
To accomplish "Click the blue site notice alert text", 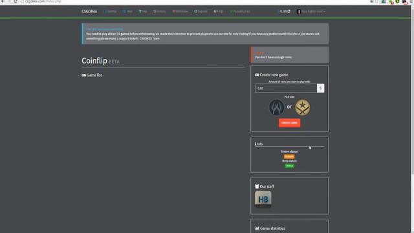I will tap(205, 34).
